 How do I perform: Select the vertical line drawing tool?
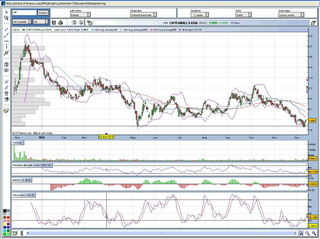pyautogui.click(x=6, y=47)
